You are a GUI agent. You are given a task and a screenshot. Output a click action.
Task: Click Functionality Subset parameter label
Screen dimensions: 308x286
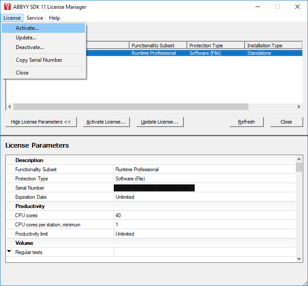pos(36,169)
